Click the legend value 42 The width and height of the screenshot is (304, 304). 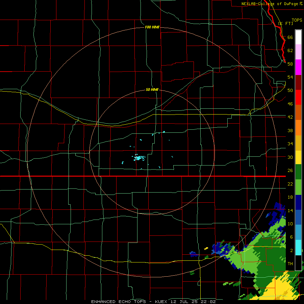(290, 117)
